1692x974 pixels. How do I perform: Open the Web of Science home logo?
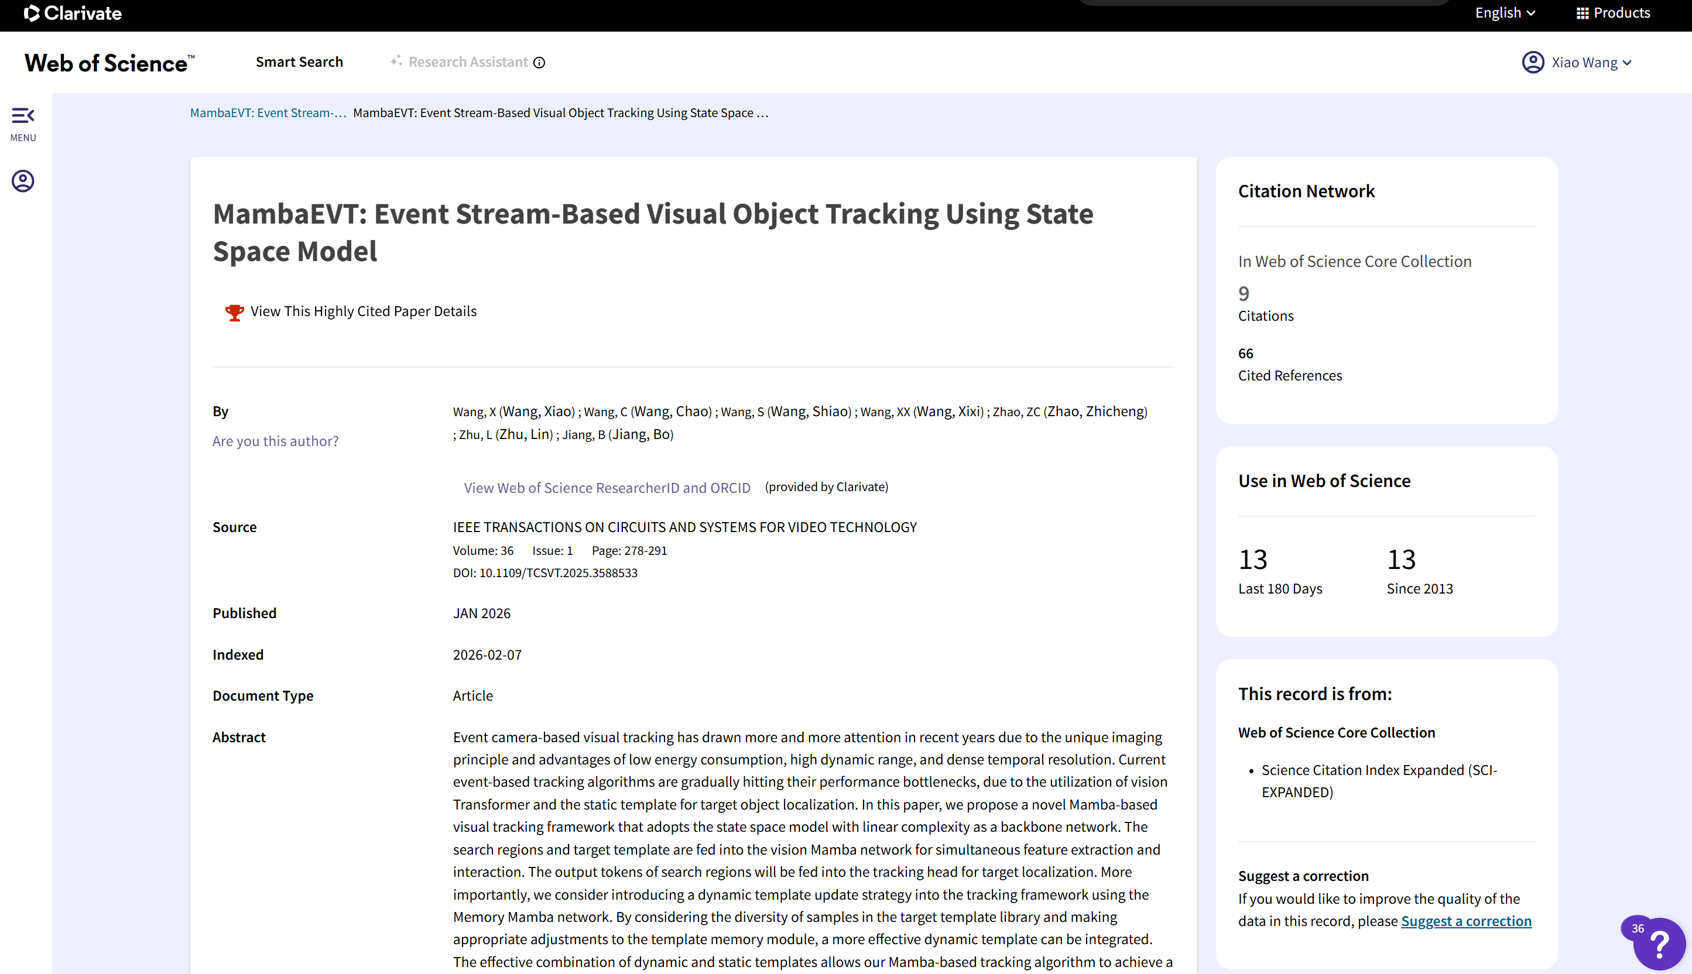click(x=109, y=63)
